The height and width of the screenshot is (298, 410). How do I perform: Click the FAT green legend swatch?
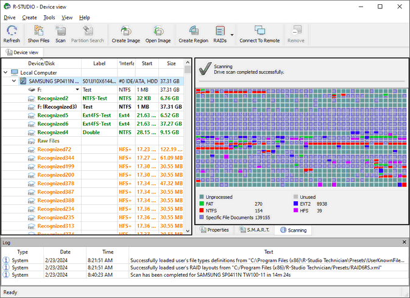(201, 204)
